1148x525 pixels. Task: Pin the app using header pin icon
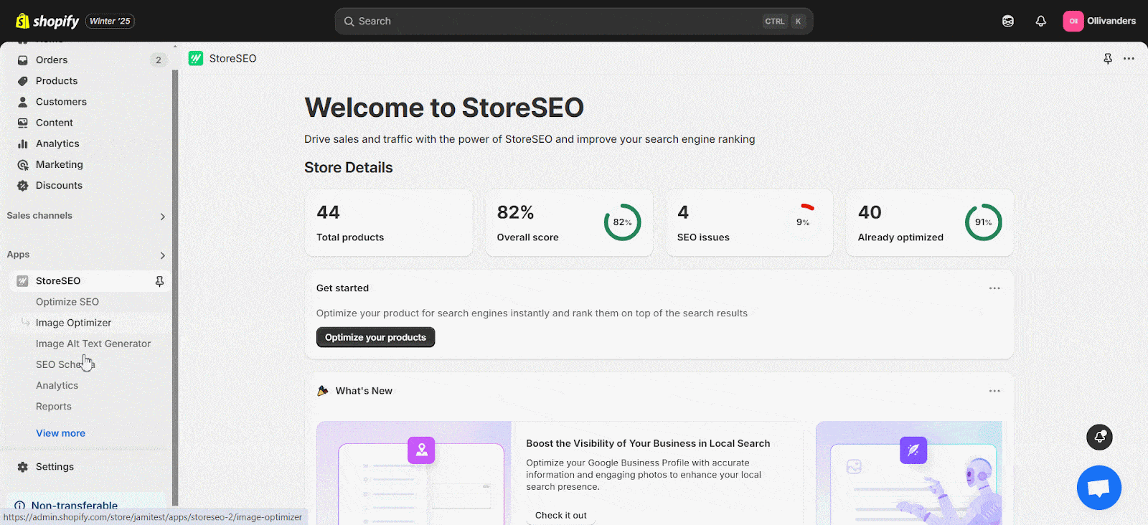pyautogui.click(x=1108, y=59)
